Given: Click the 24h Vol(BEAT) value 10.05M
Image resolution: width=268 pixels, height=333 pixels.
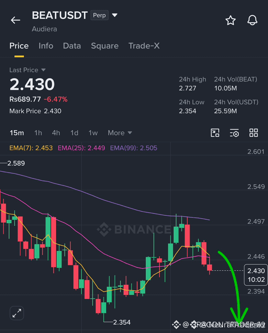Looking at the screenshot, I should pos(225,88).
